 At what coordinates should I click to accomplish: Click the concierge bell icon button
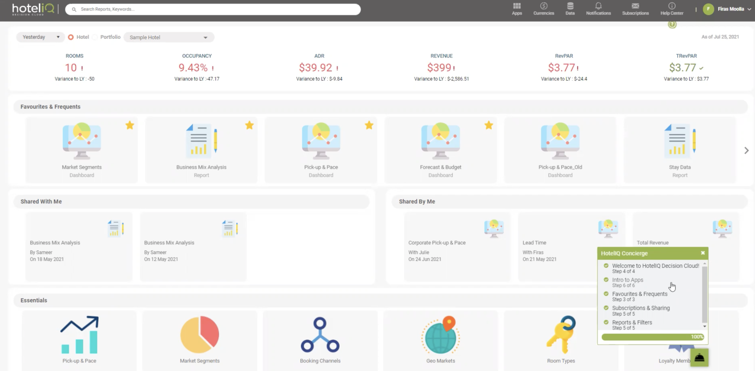tap(699, 357)
